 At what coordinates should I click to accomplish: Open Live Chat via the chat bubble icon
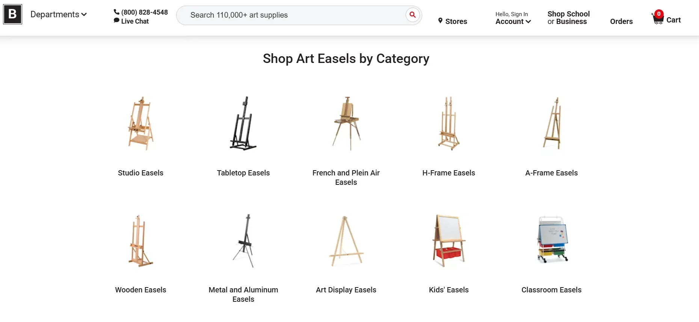coord(116,21)
